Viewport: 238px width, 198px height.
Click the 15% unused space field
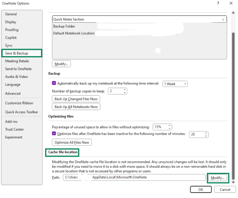(x=160, y=127)
